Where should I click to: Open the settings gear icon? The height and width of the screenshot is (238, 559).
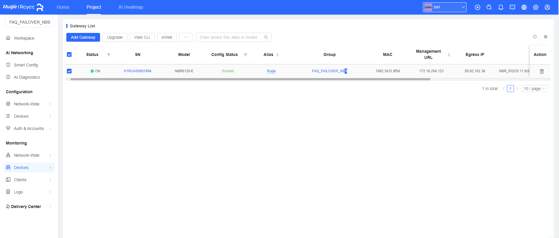point(536,7)
